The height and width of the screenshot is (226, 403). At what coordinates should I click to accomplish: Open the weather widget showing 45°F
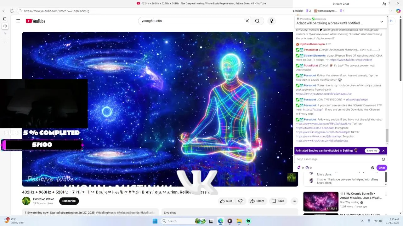[14, 221]
